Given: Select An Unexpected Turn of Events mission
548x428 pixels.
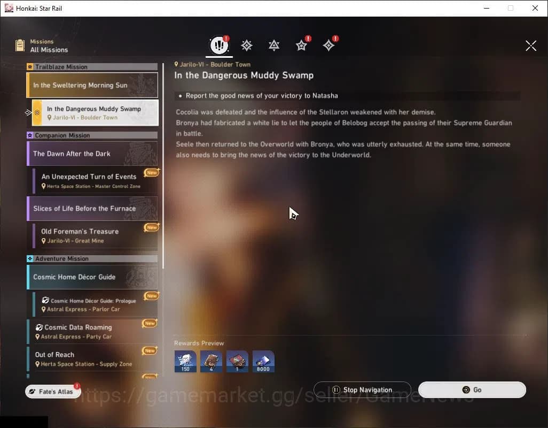Looking at the screenshot, I should 95,181.
